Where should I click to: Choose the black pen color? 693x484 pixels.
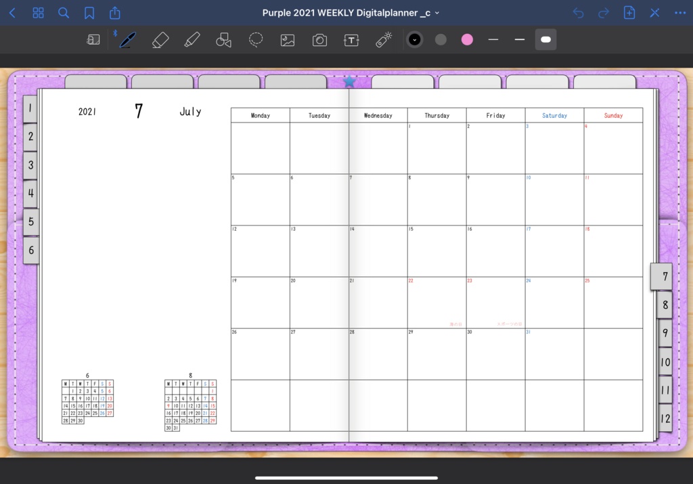coord(415,40)
